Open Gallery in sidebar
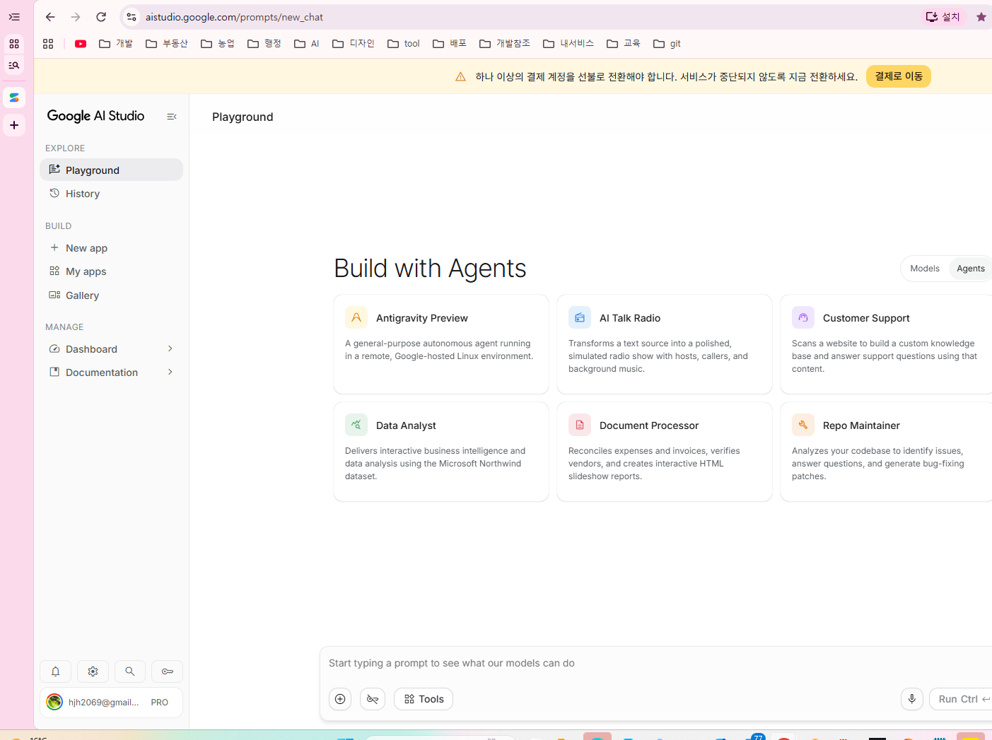The image size is (992, 740). point(112,295)
